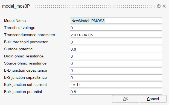Dismiss dialog with Cancel button
The width and height of the screenshot is (169, 105).
click(153, 99)
